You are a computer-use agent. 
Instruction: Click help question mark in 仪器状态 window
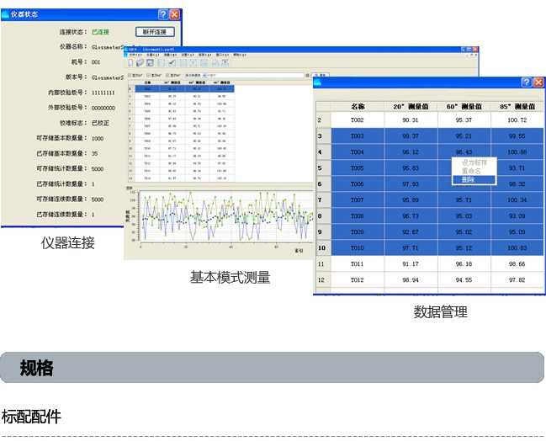point(162,15)
